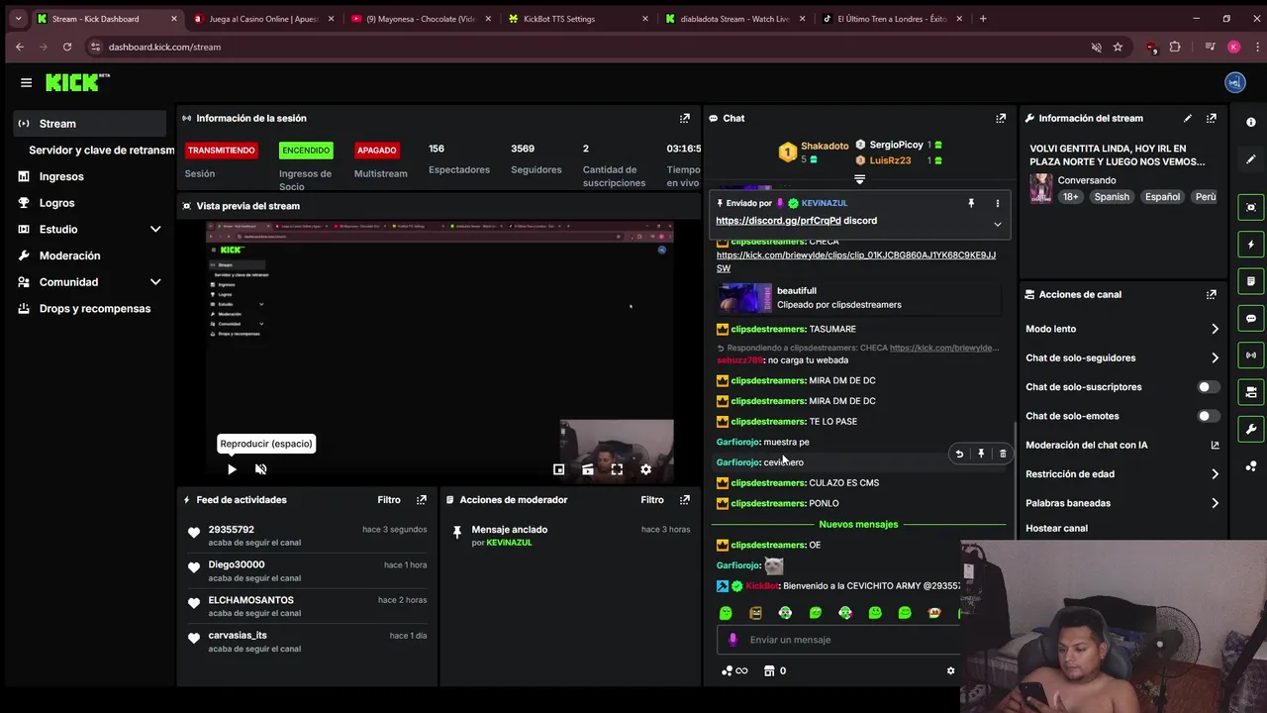Pop out the Información de la sesión panel
This screenshot has width=1267, height=713.
point(684,118)
